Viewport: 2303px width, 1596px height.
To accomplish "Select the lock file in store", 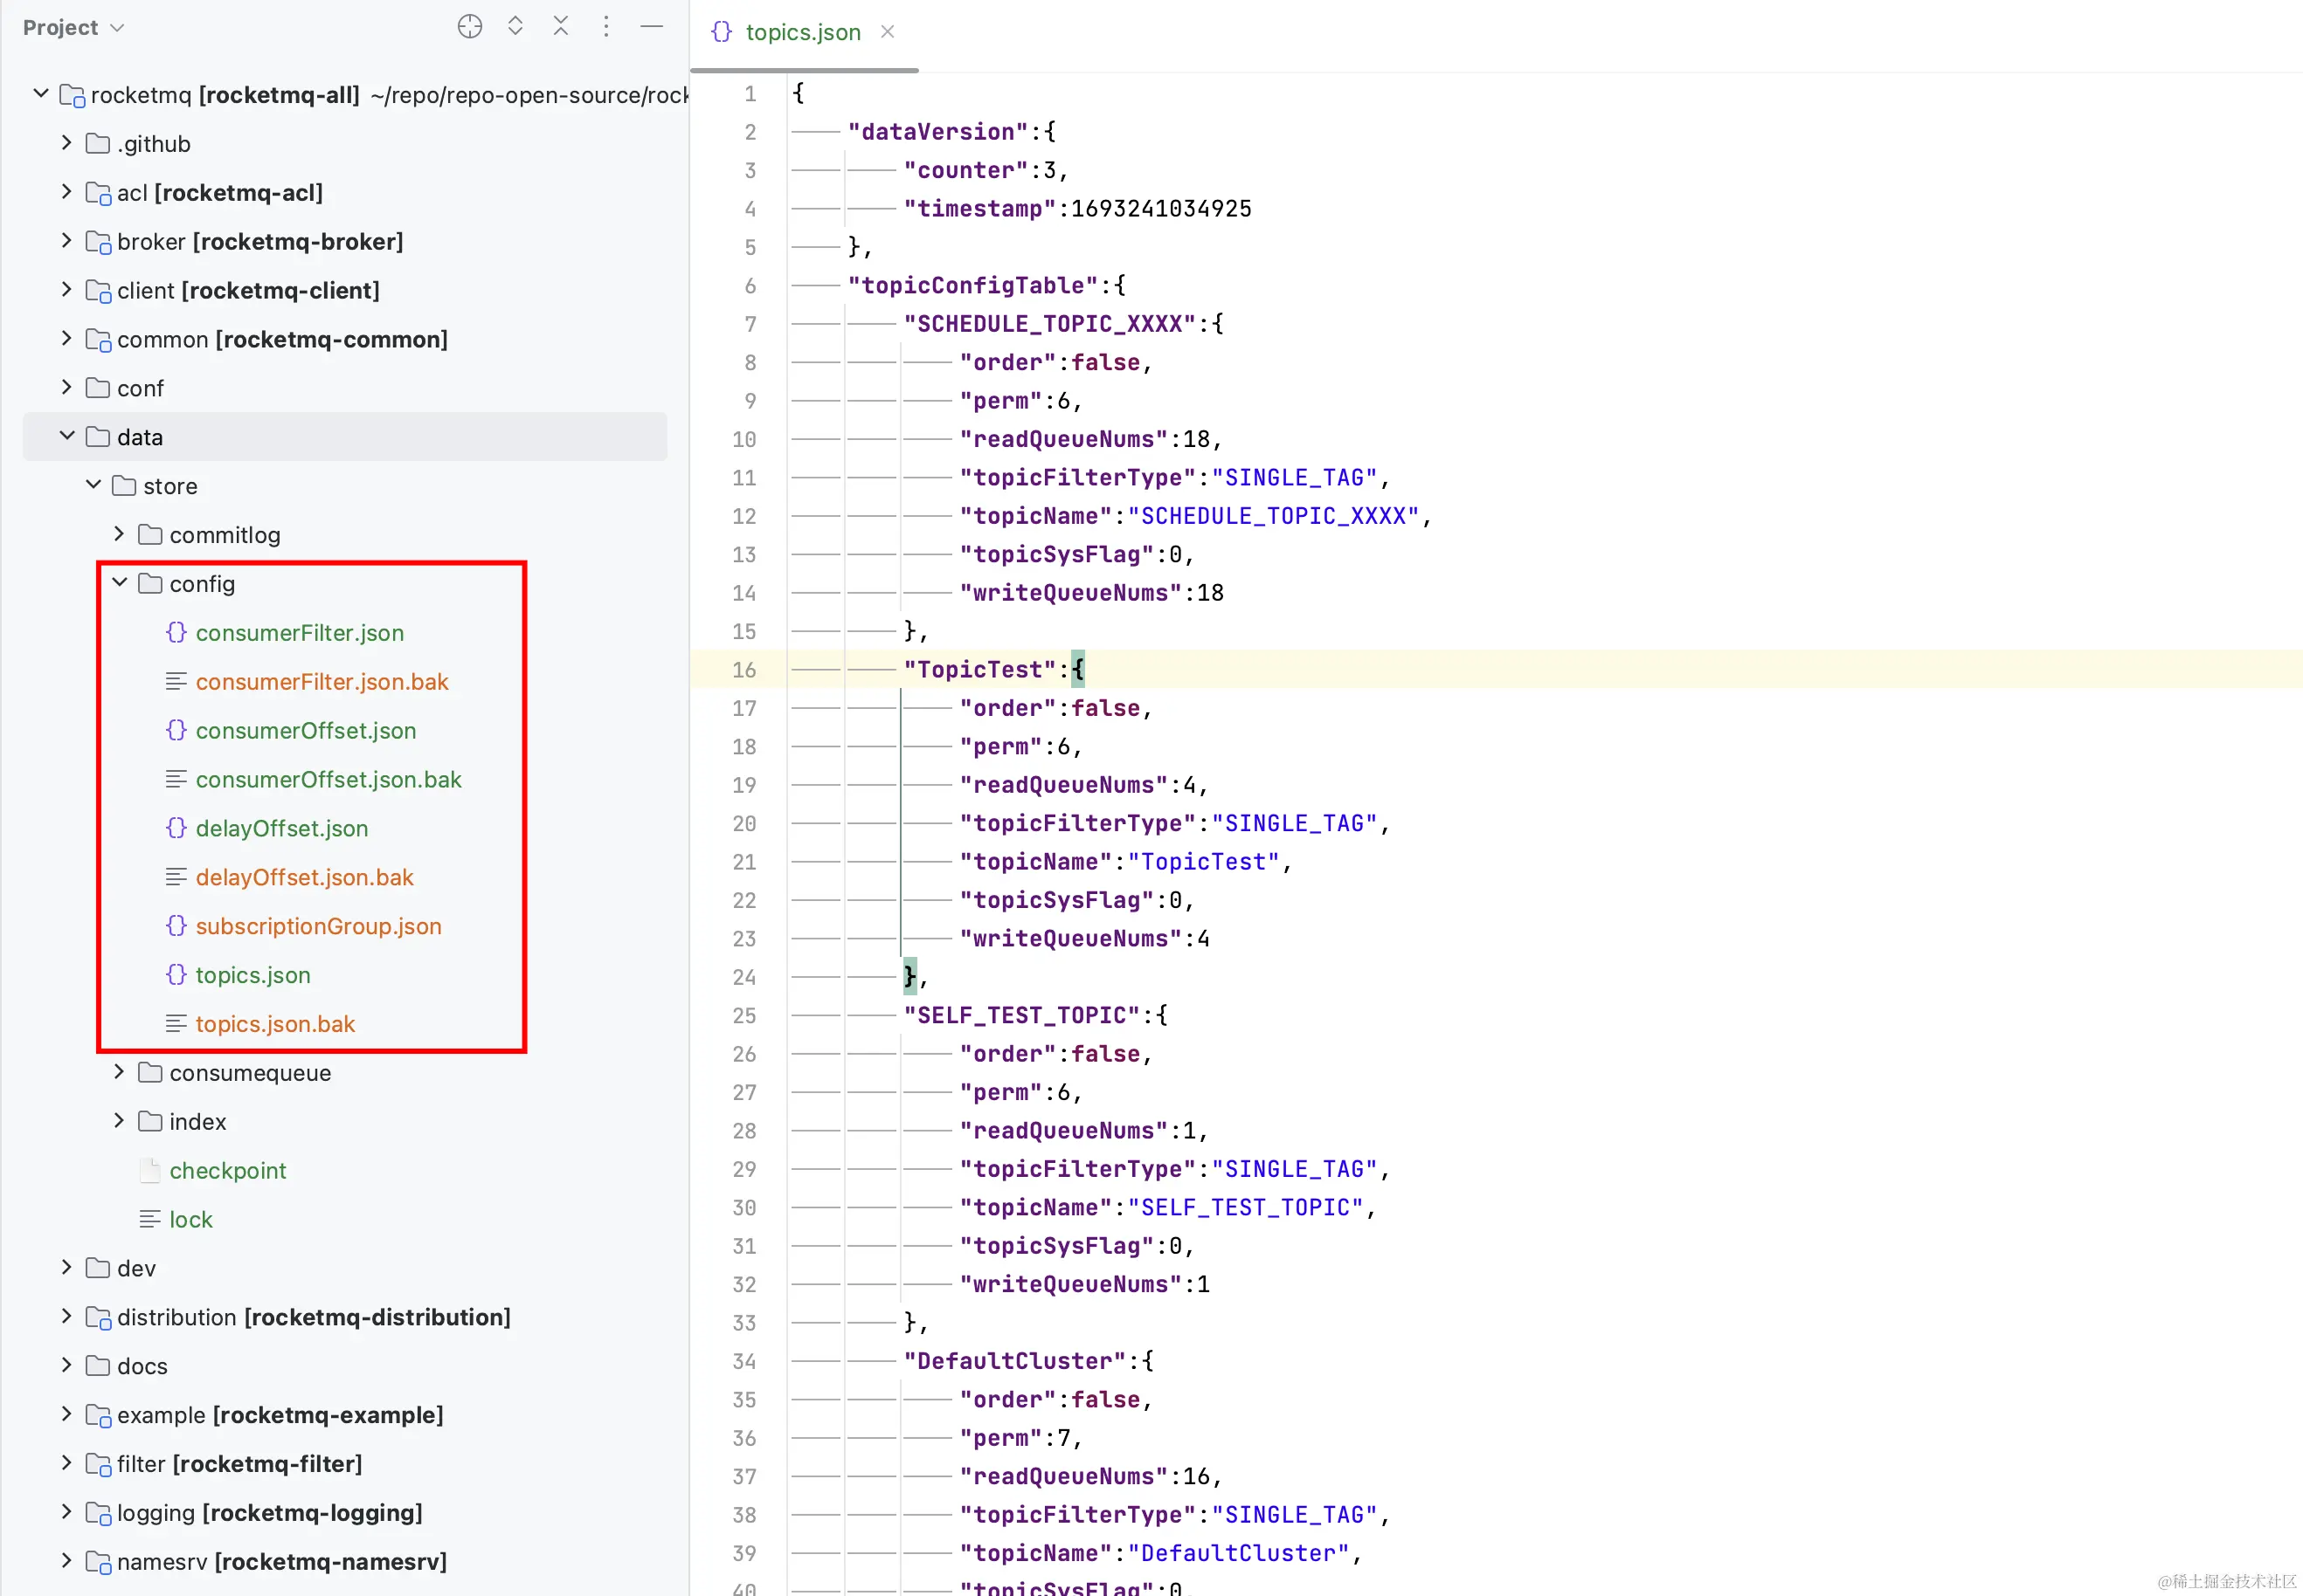I will click(190, 1220).
